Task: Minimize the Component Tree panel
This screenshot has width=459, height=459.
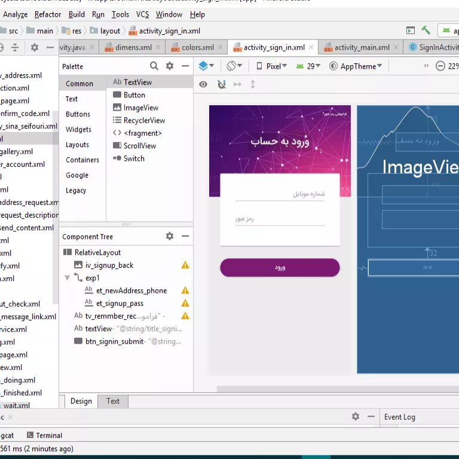Action: tap(185, 236)
